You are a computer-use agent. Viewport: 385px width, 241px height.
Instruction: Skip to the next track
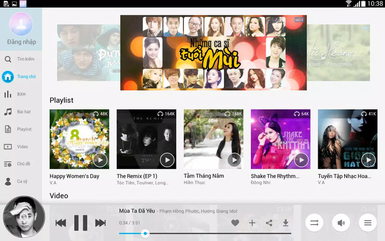[x=101, y=223]
